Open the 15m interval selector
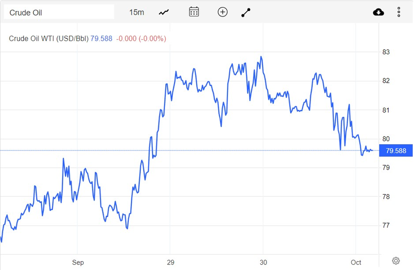 point(136,12)
